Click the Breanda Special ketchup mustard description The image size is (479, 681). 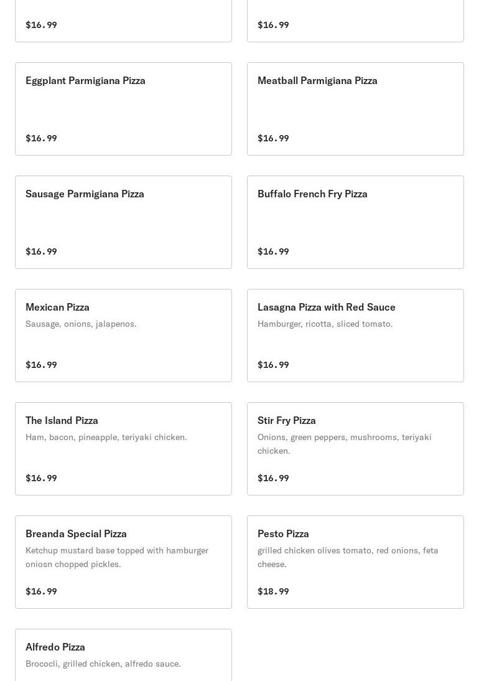117,557
